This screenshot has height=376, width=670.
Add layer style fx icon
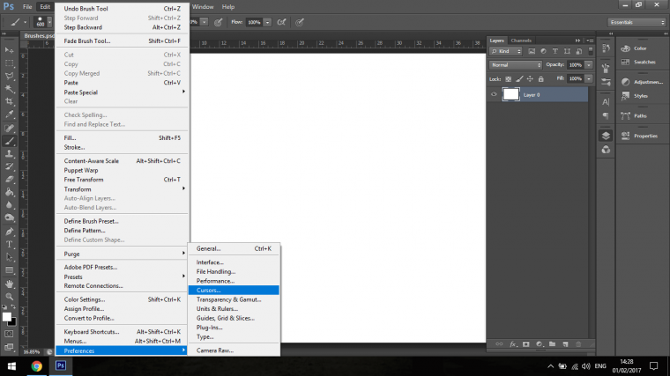513,344
